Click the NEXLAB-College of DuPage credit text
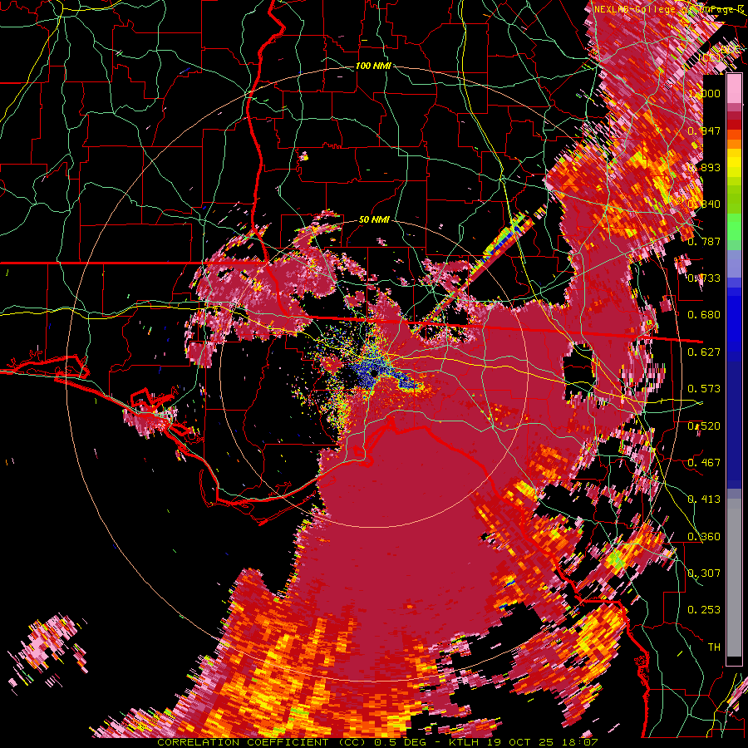This screenshot has height=748, width=748. (669, 9)
